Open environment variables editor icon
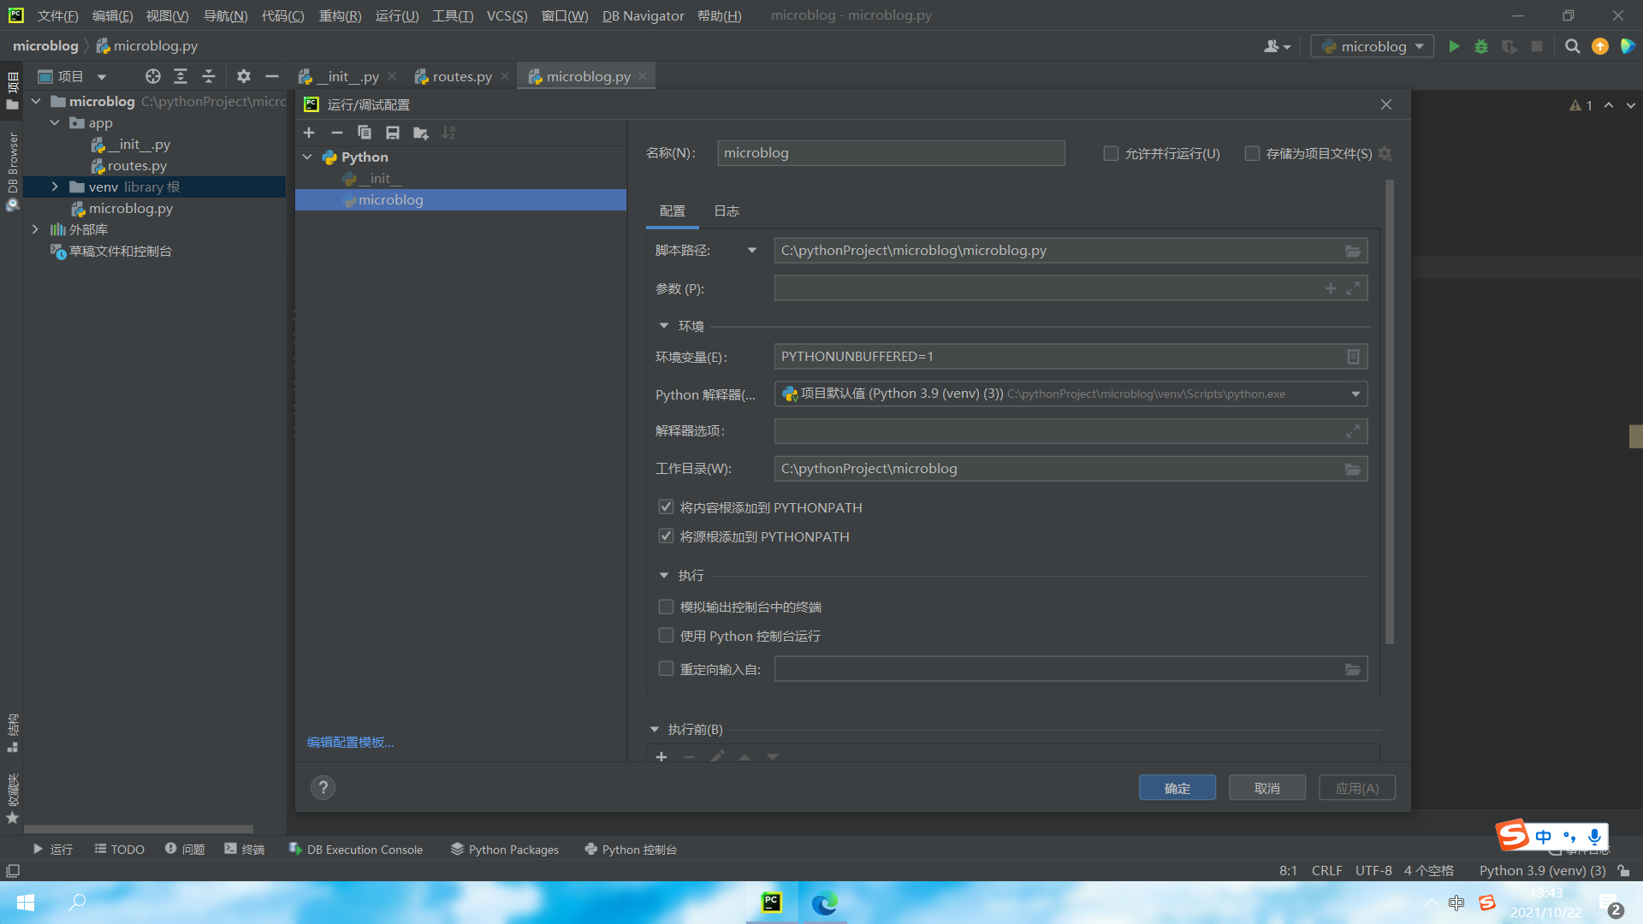This screenshot has height=924, width=1643. (1353, 357)
